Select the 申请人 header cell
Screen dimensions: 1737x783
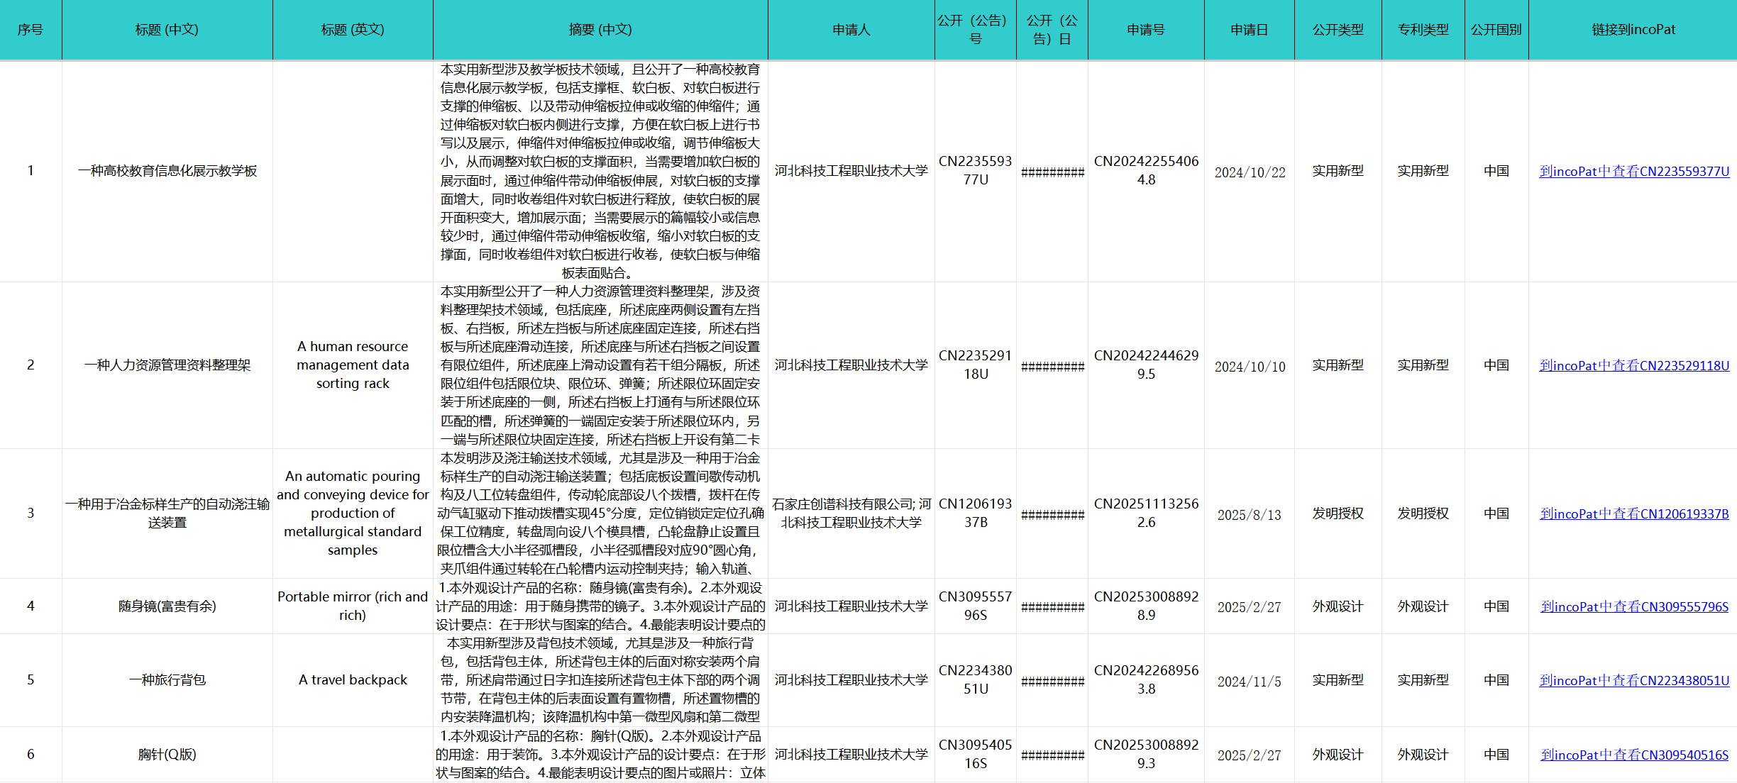point(851,30)
